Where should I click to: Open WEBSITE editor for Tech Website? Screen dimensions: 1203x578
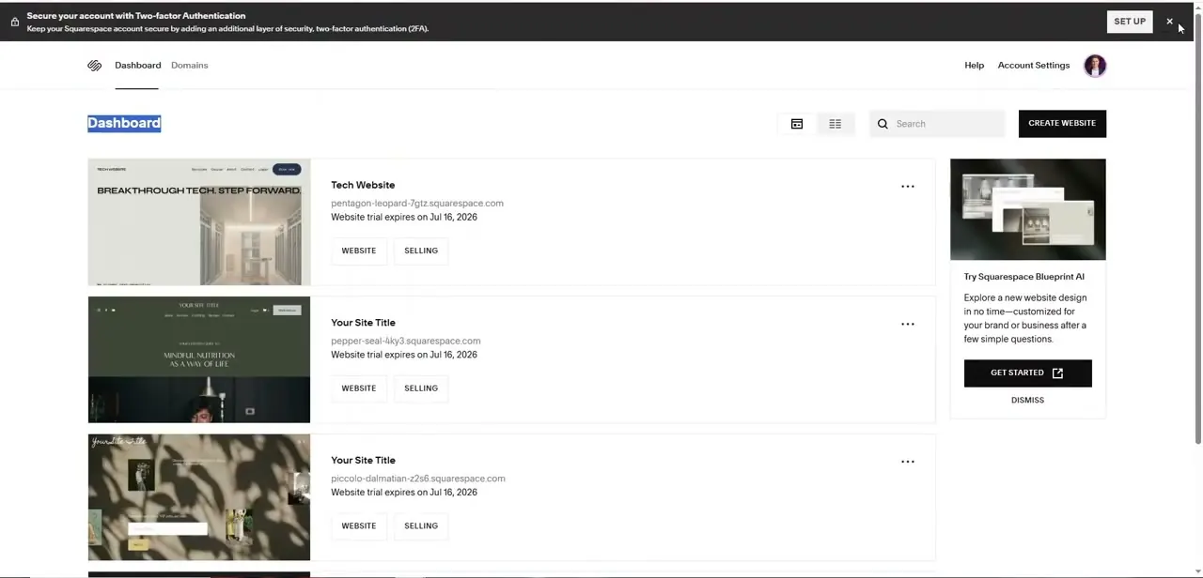[359, 251]
